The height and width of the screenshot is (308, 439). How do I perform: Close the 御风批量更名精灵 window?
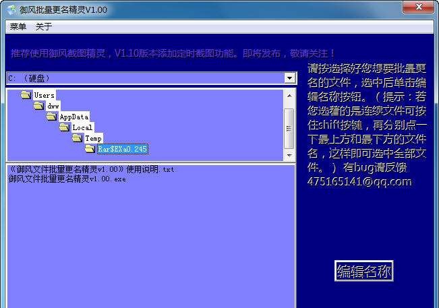pyautogui.click(x=419, y=7)
